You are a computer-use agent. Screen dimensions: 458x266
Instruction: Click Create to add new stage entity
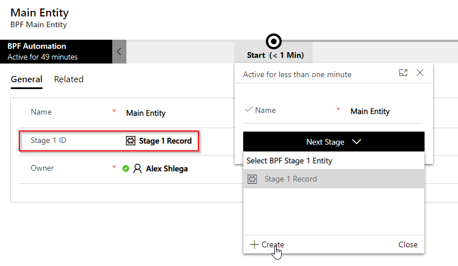point(273,244)
